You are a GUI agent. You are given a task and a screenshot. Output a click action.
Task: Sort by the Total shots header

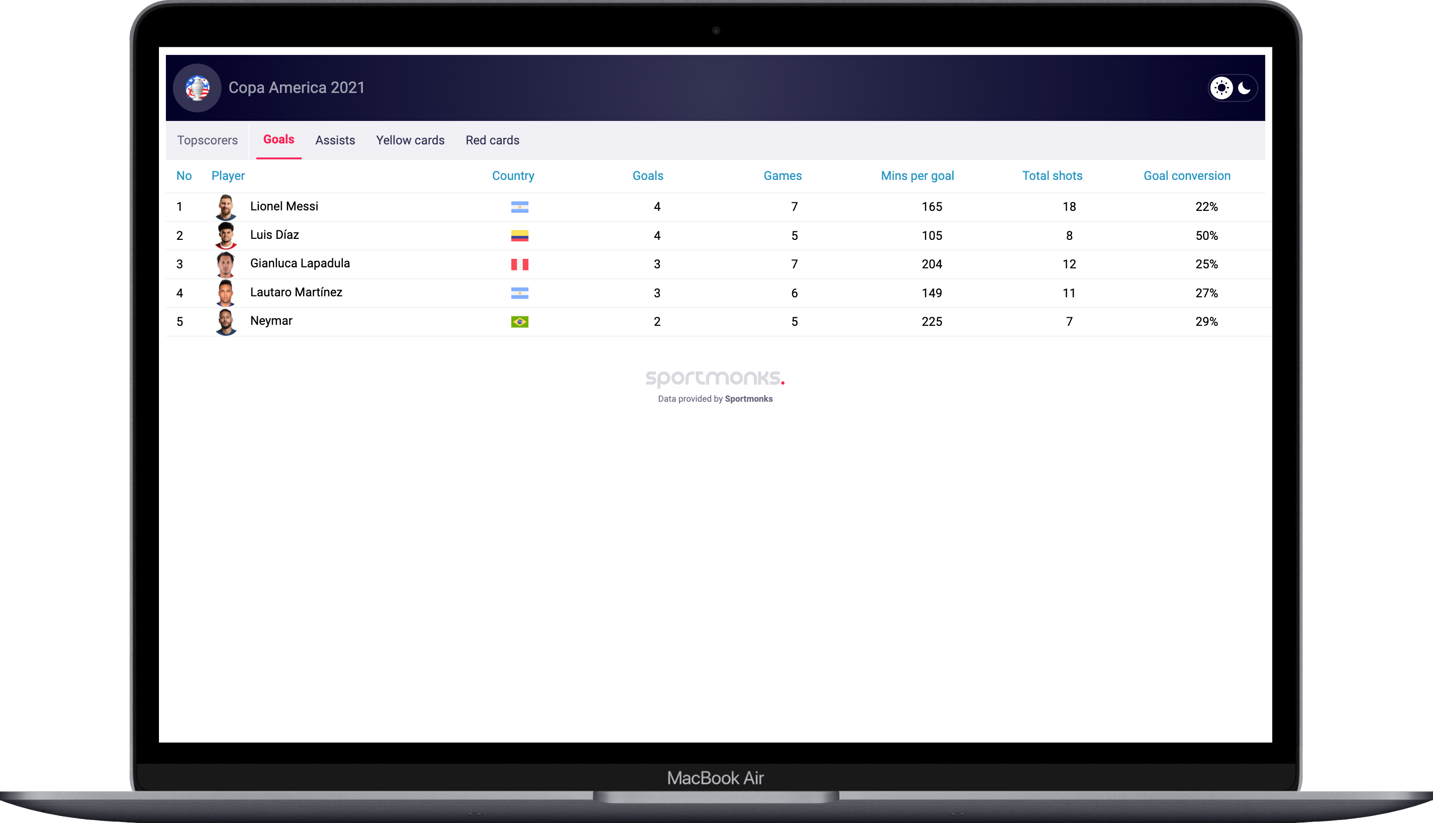[1052, 176]
